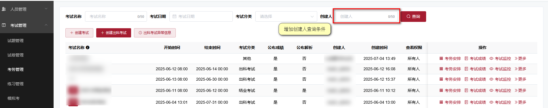Screen dimensions: 548x108
Task: Select end time 2025-06-30 00:00 cell
Action: (212, 79)
